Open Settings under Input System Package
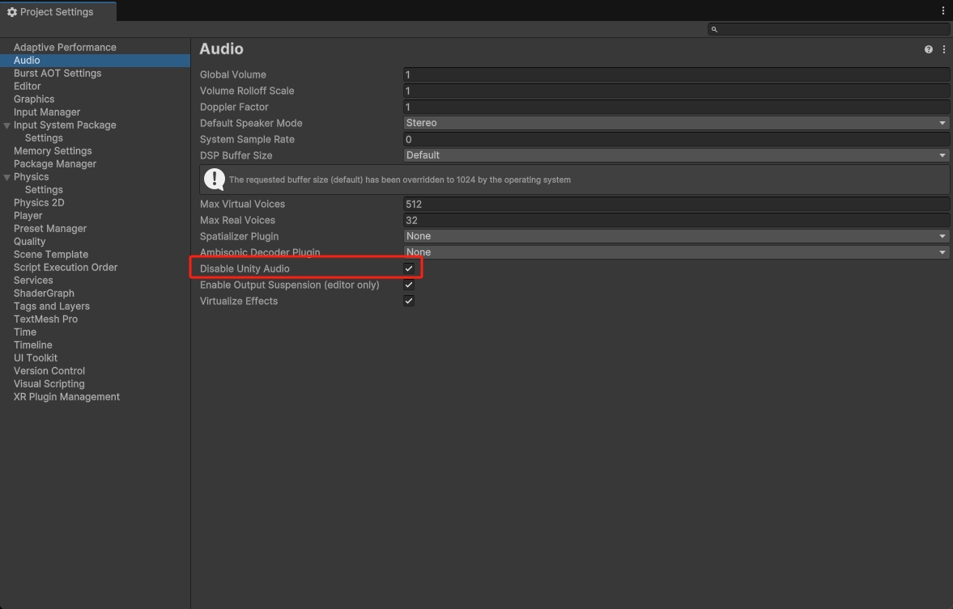Viewport: 953px width, 609px height. point(44,138)
